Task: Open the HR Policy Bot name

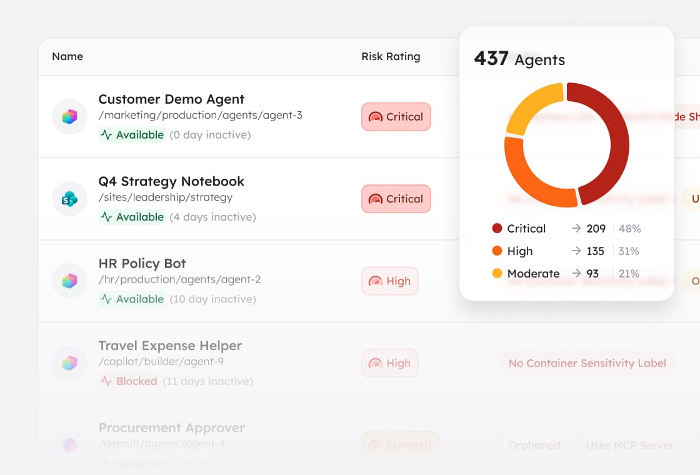Action: (142, 263)
